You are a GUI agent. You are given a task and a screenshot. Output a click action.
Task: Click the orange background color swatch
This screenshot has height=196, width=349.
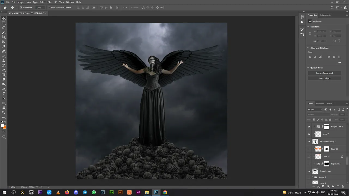(x=5, y=127)
